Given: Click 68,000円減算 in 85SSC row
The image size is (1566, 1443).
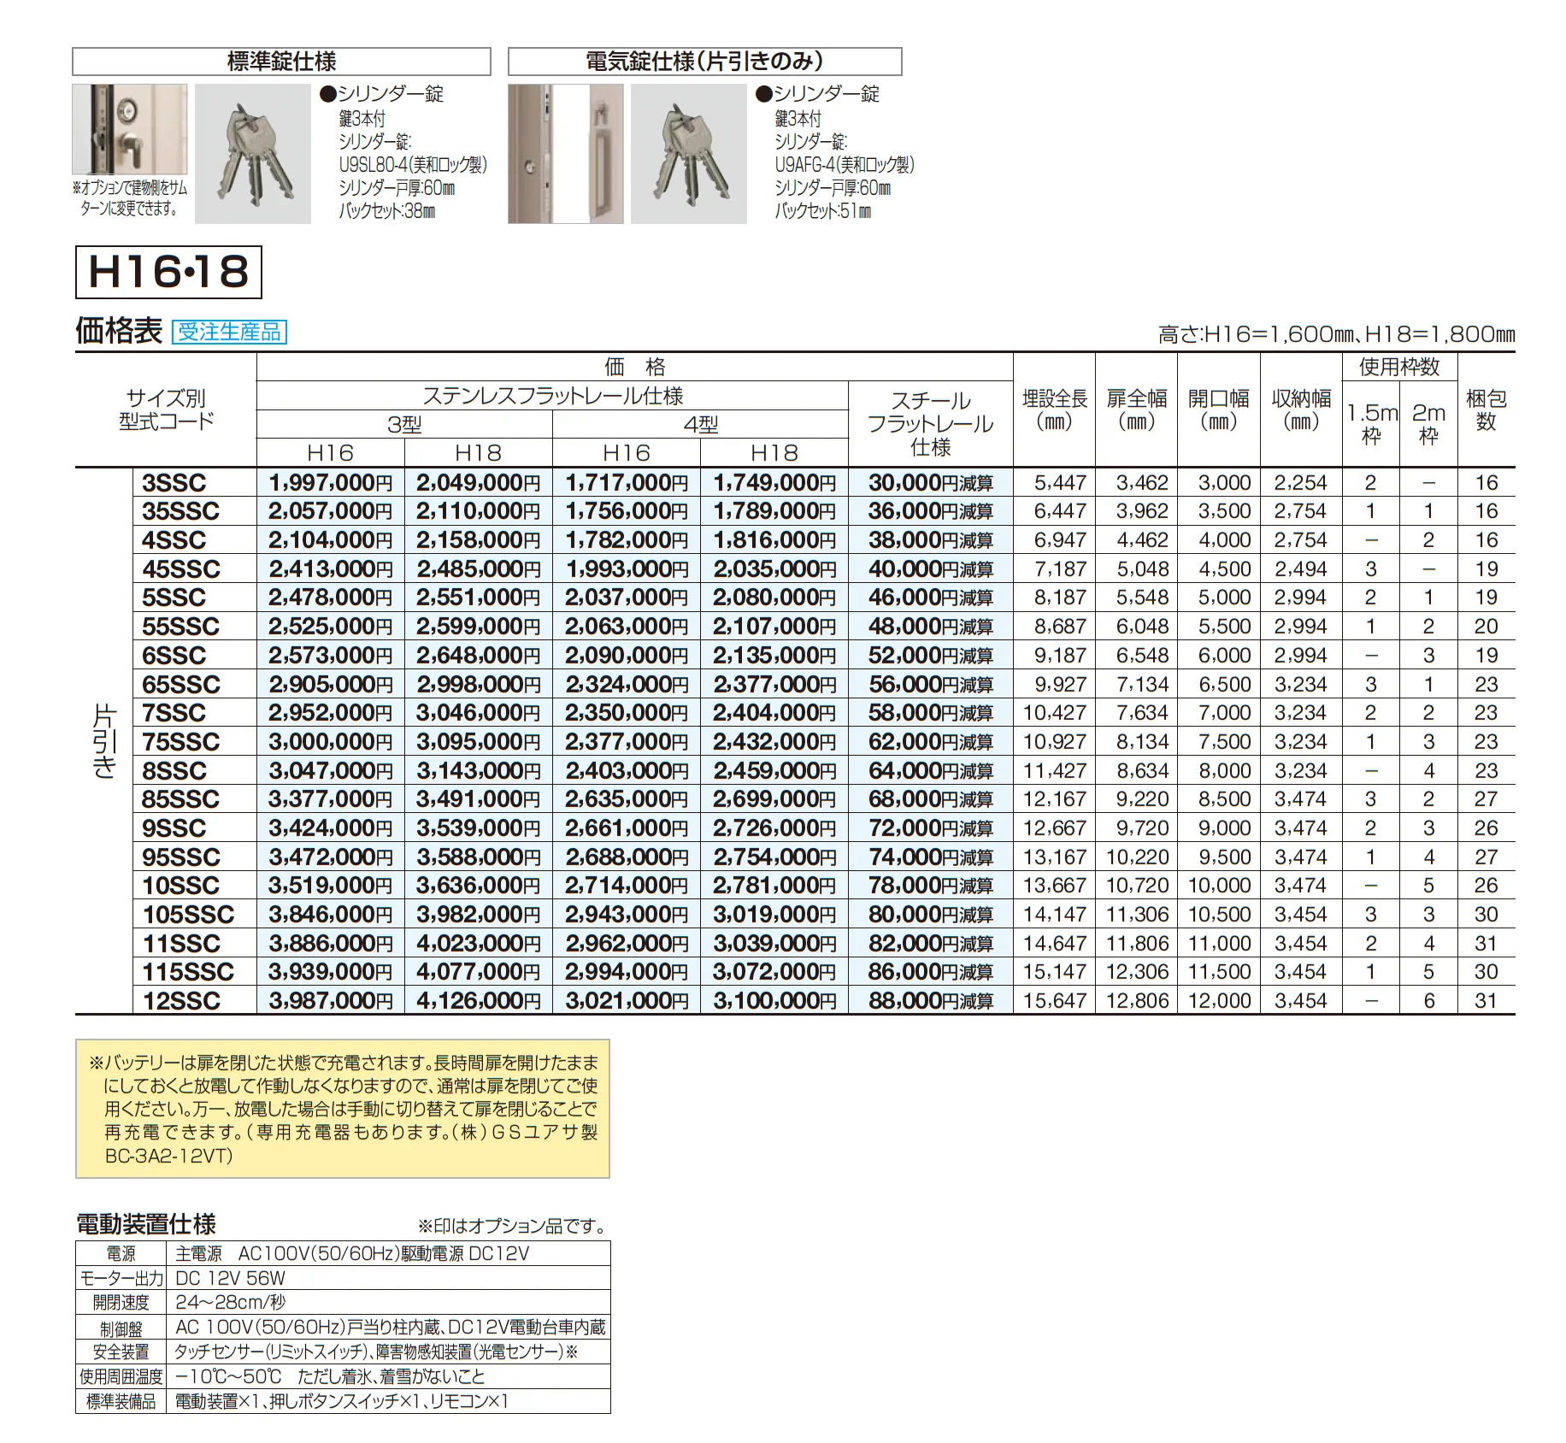Looking at the screenshot, I should point(931,799).
